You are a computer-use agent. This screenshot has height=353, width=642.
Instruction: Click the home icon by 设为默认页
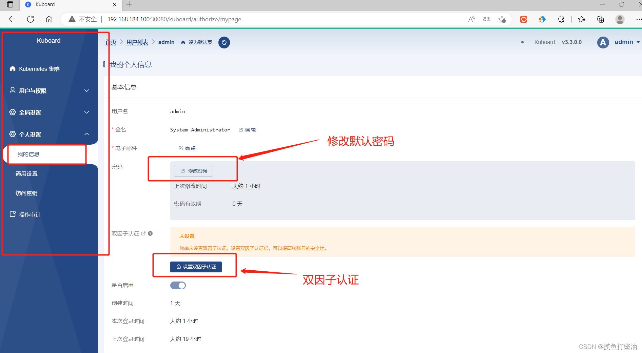coord(183,42)
